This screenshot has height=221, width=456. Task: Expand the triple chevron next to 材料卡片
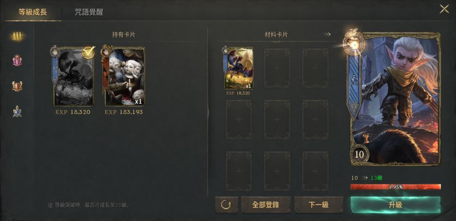pyautogui.click(x=327, y=35)
